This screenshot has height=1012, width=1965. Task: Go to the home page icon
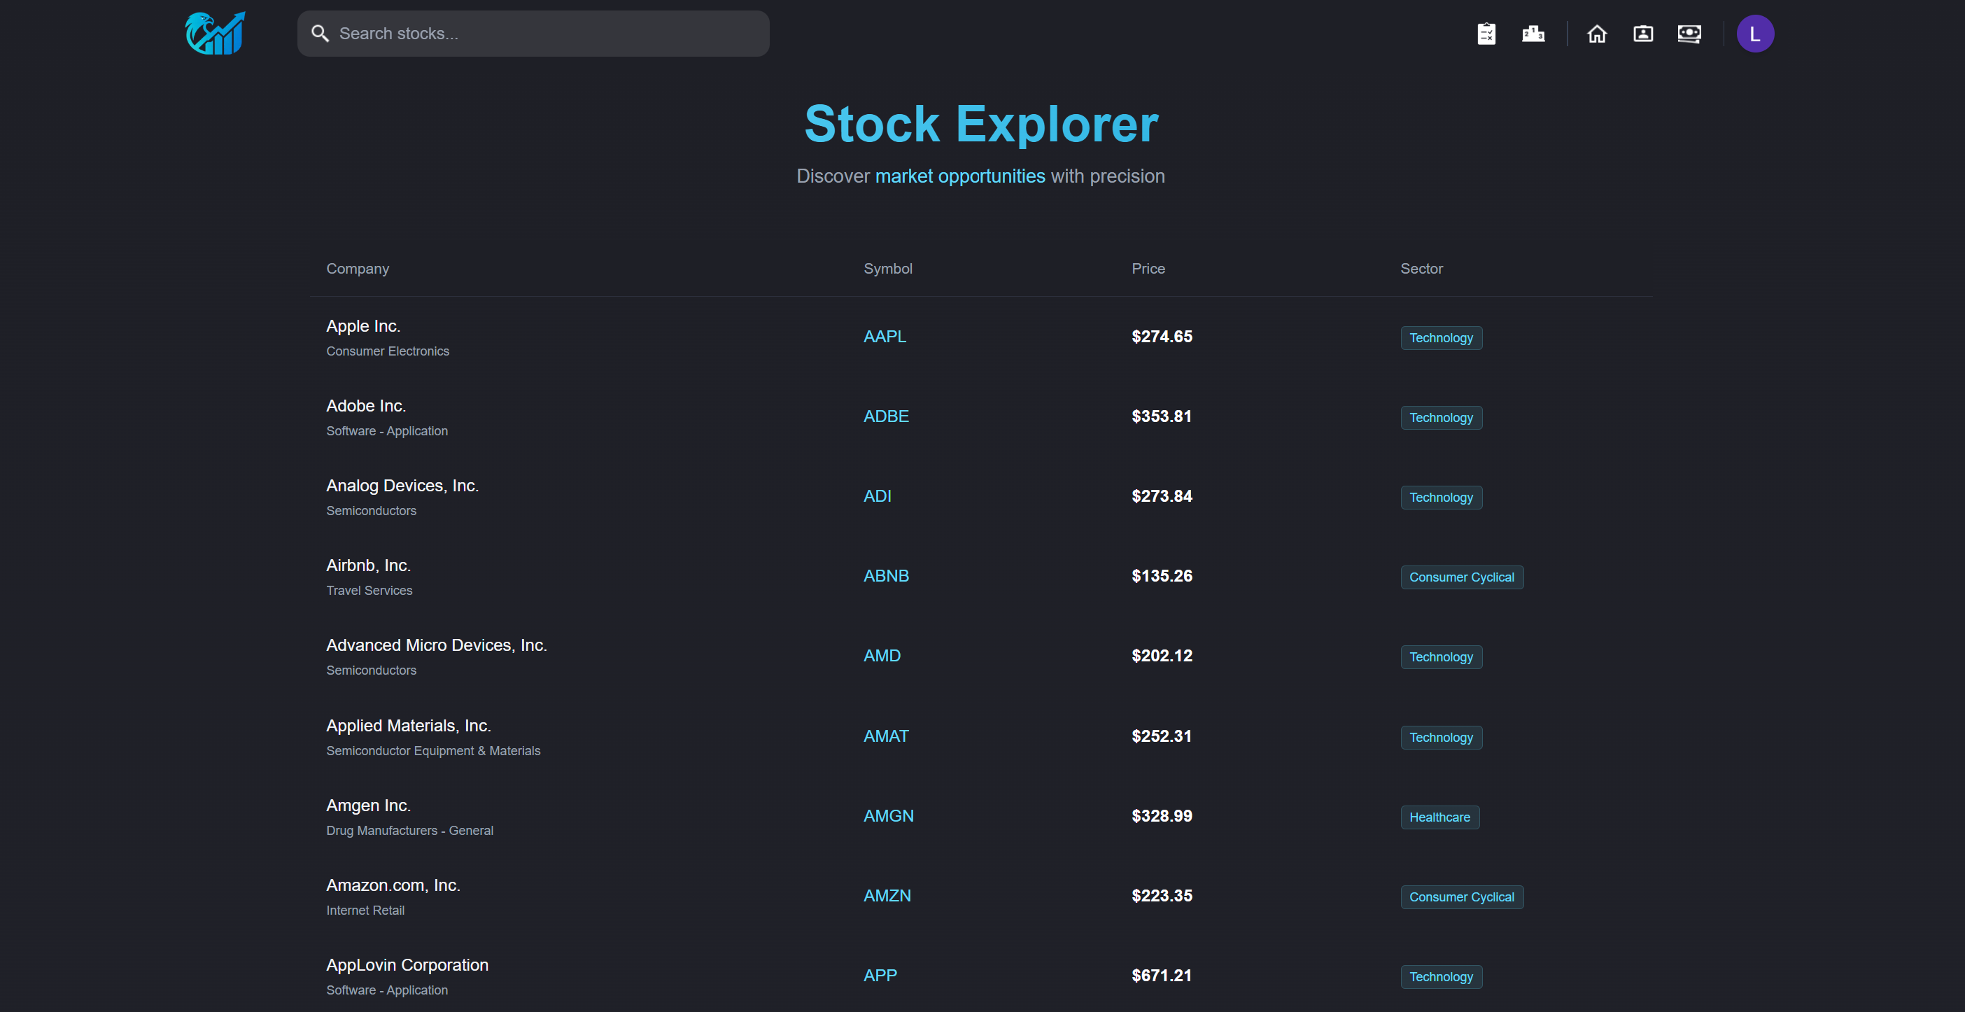point(1597,34)
